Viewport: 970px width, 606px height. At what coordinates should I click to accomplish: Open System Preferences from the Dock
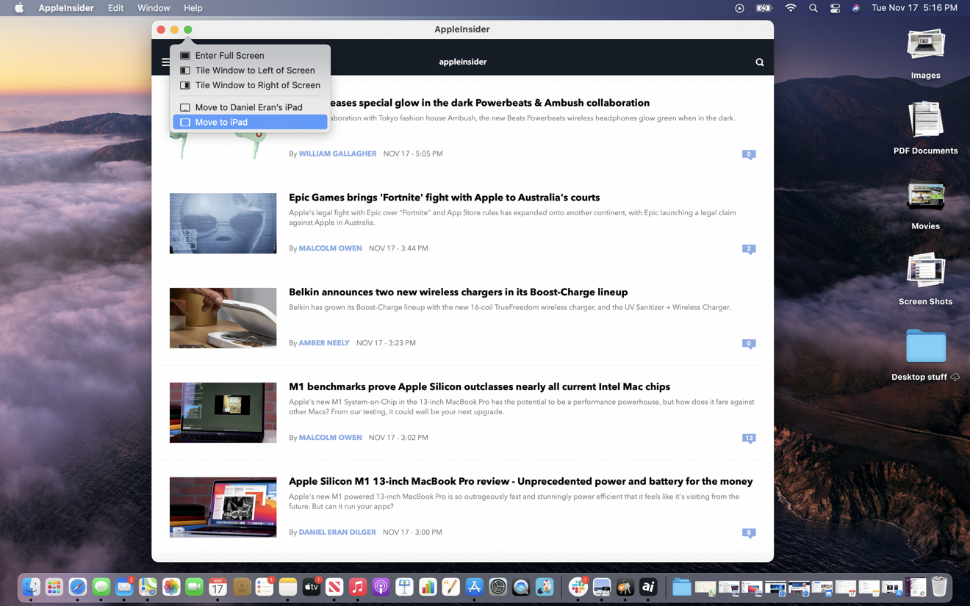pos(497,587)
